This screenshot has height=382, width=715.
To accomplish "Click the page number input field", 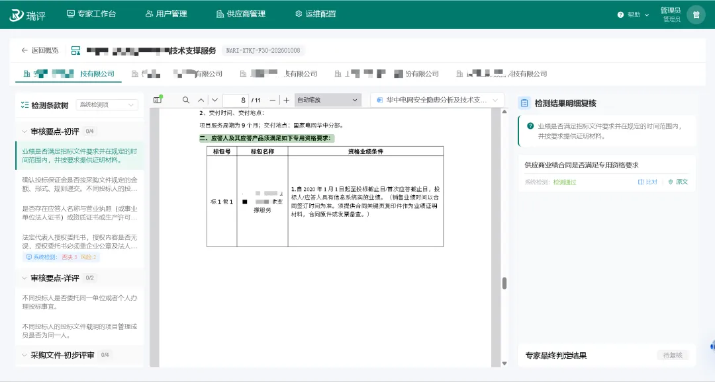I will tap(235, 100).
